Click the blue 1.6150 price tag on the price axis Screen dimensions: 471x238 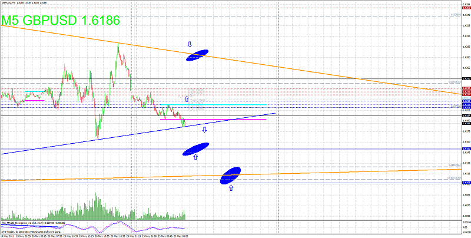pos(466,148)
